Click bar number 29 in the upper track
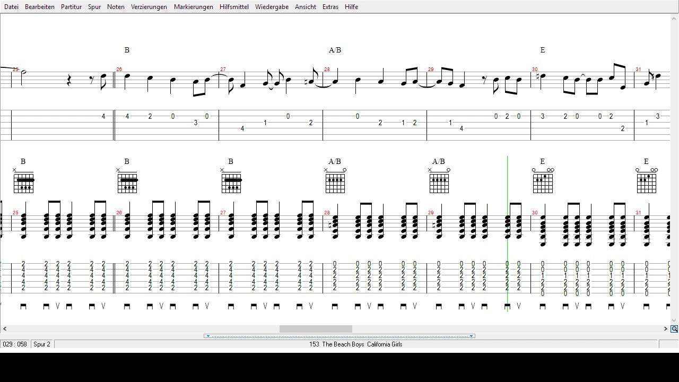679x382 pixels. [x=431, y=70]
